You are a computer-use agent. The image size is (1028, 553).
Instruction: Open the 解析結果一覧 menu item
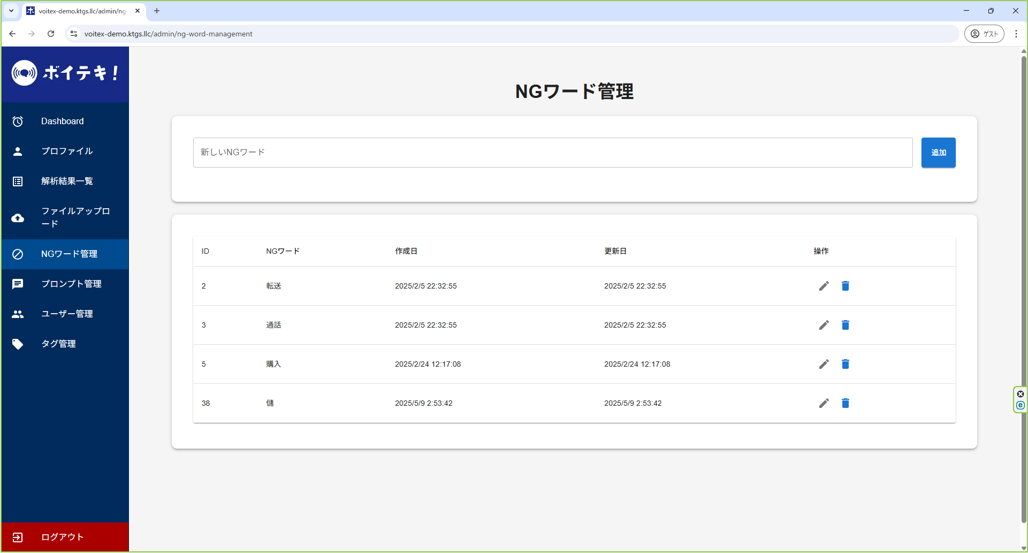65,181
